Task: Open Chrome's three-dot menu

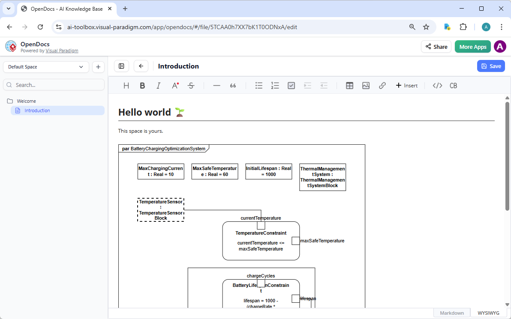Action: point(502,27)
